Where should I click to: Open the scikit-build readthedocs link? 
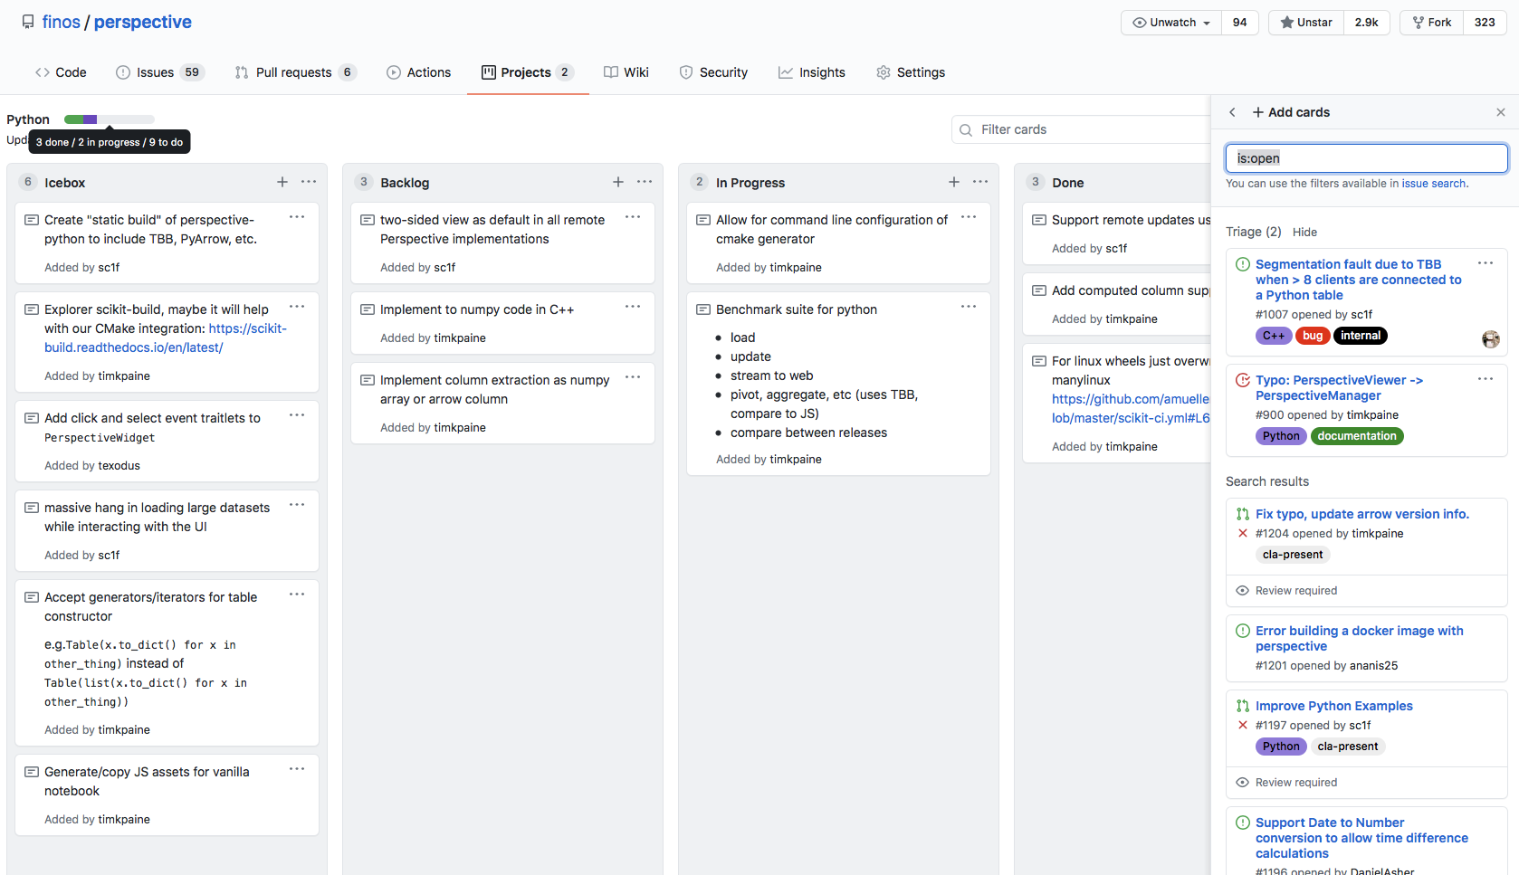point(166,338)
